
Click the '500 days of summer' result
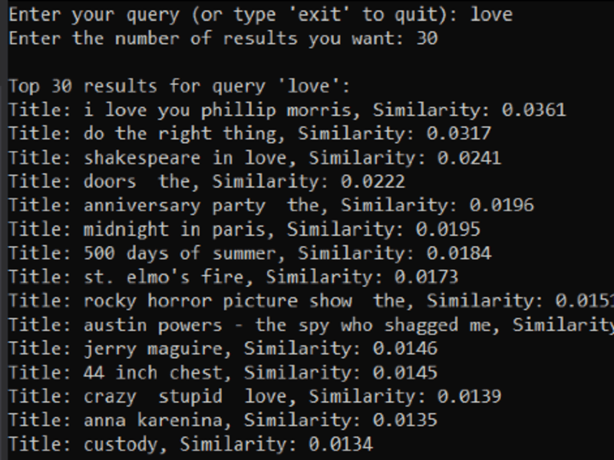[x=250, y=254]
